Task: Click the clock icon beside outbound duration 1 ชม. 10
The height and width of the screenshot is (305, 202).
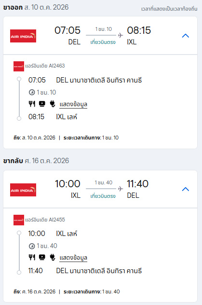Action: tap(32, 92)
